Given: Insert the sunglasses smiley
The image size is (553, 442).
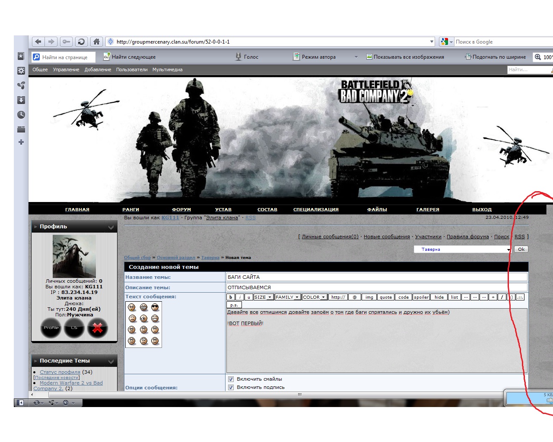Looking at the screenshot, I should [x=155, y=307].
